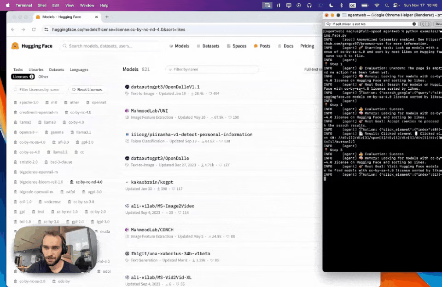
Task: Open a new browser tab with plus icon
Action: (107, 17)
